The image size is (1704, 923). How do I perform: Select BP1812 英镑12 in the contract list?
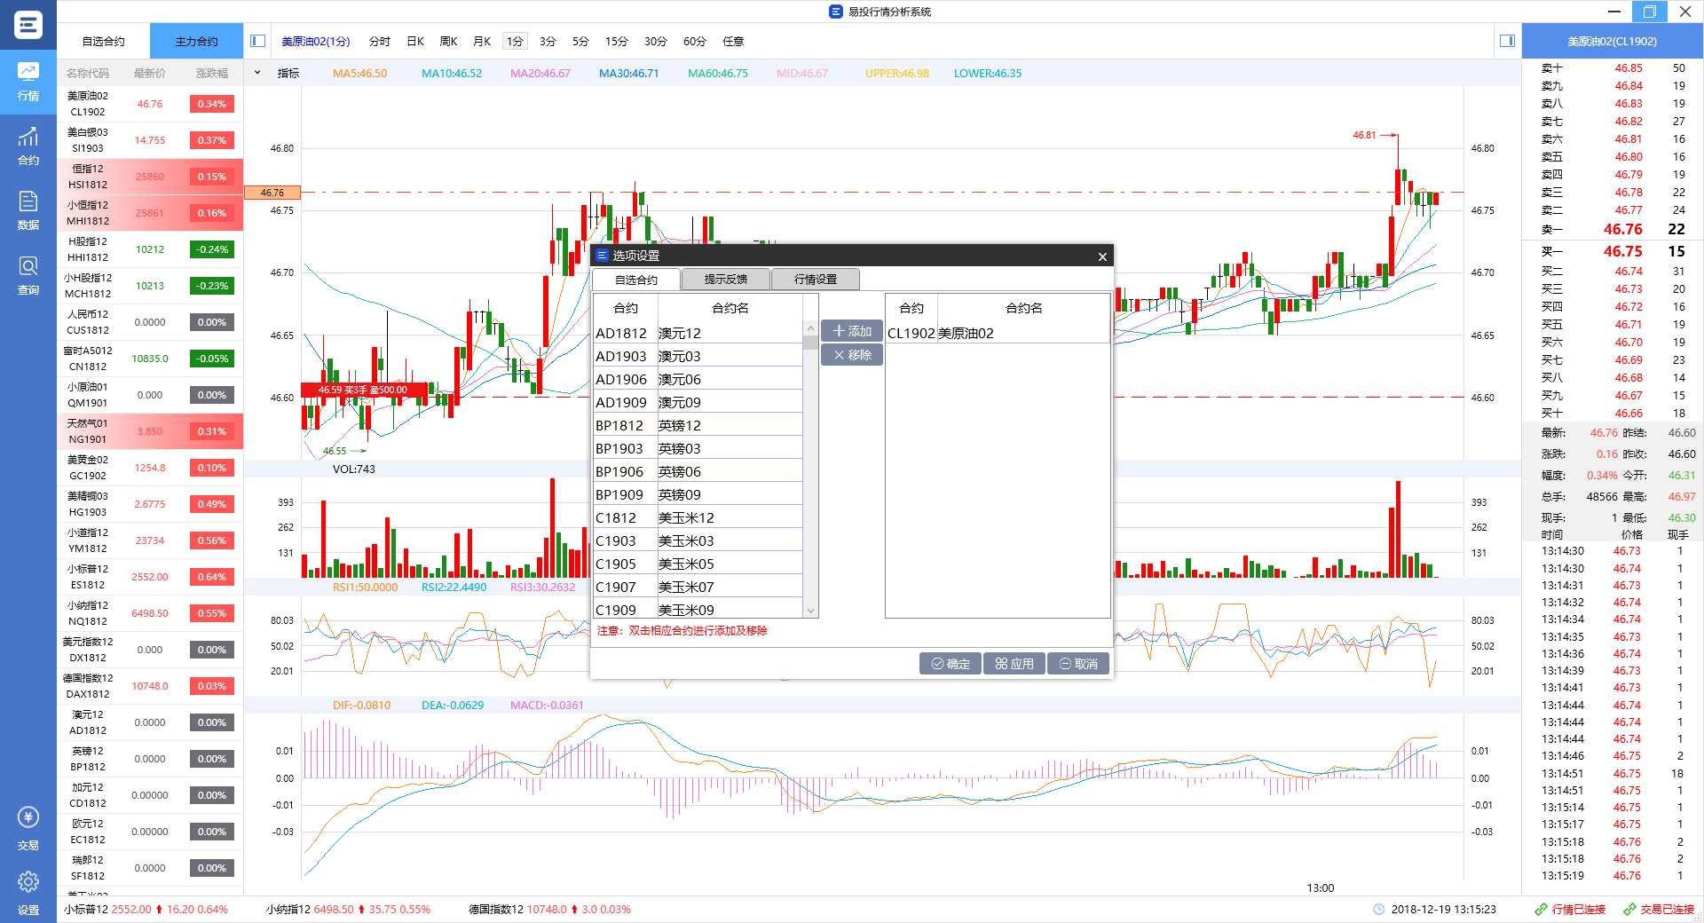[698, 426]
